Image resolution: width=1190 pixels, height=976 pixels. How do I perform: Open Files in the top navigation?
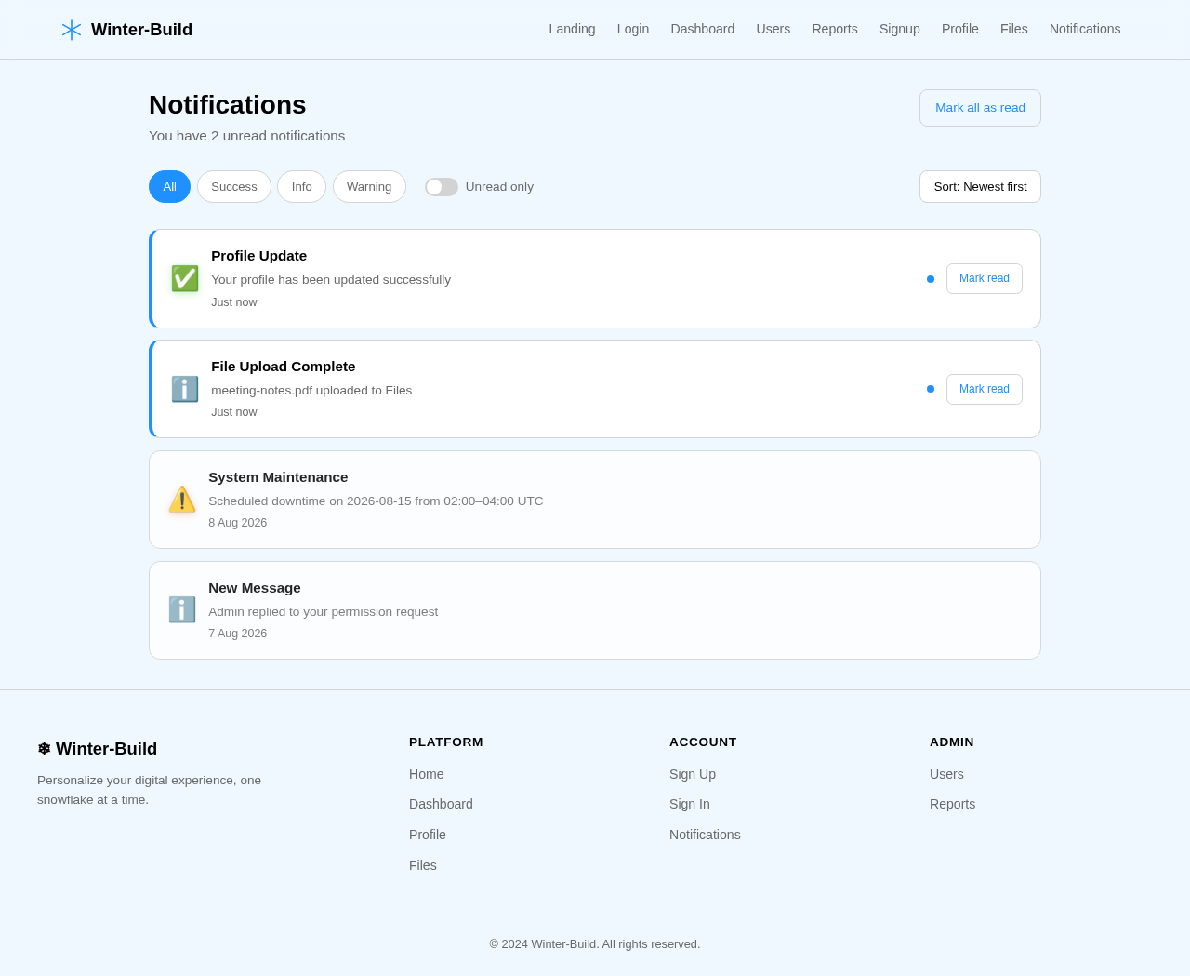1014,29
